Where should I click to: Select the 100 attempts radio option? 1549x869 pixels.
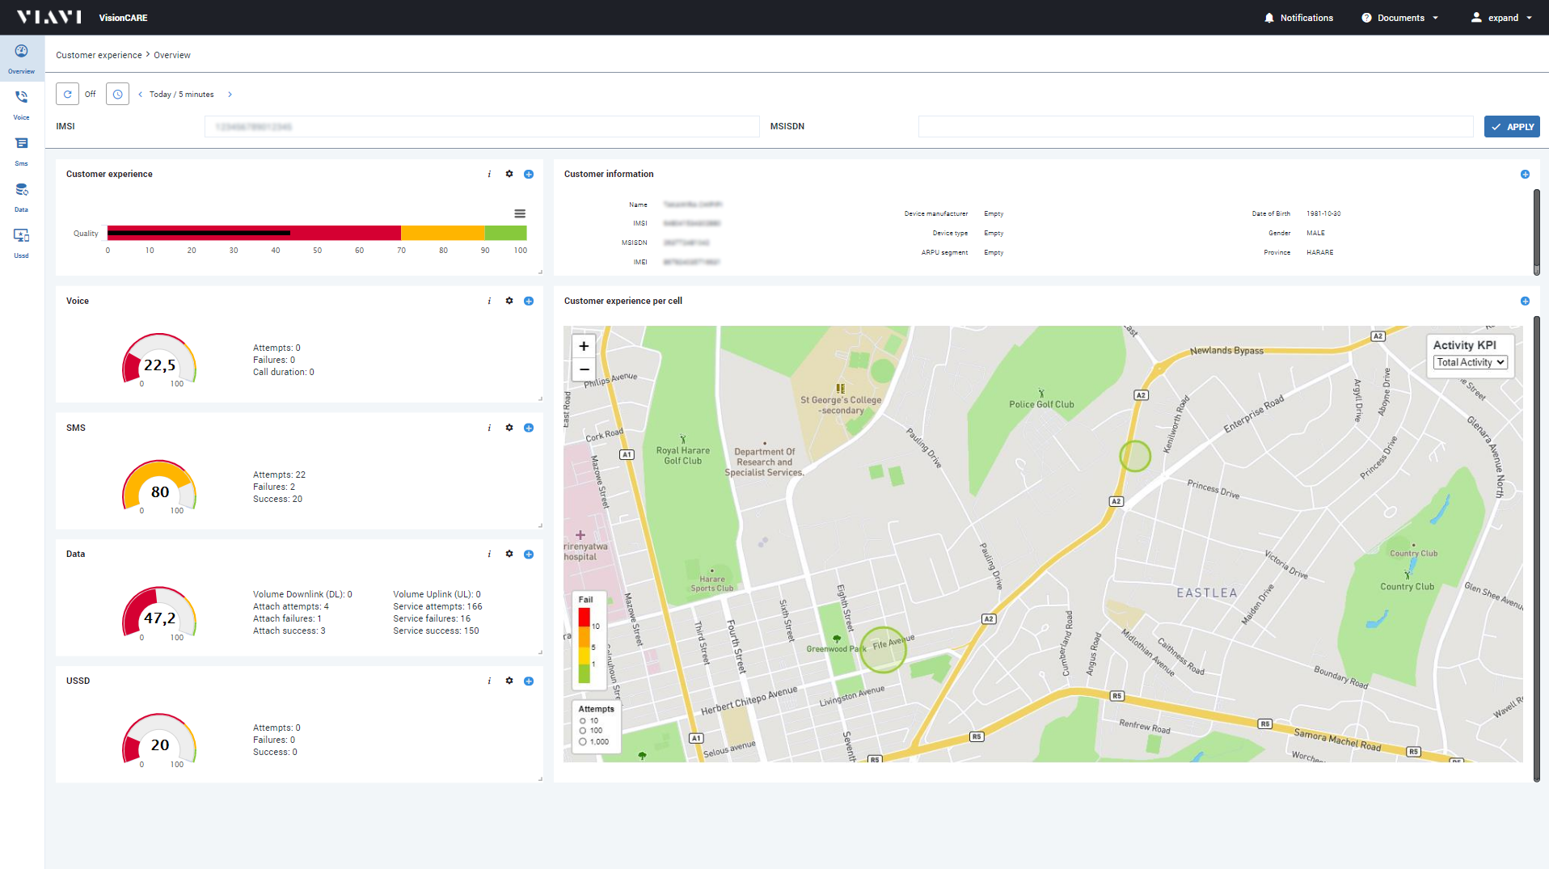(x=583, y=731)
